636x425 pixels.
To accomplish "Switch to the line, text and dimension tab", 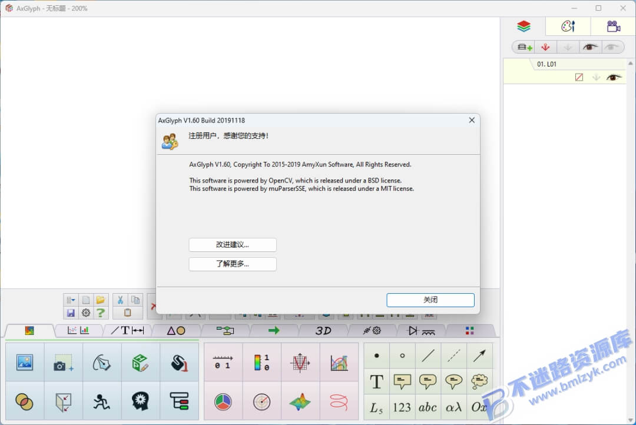I will pos(127,330).
